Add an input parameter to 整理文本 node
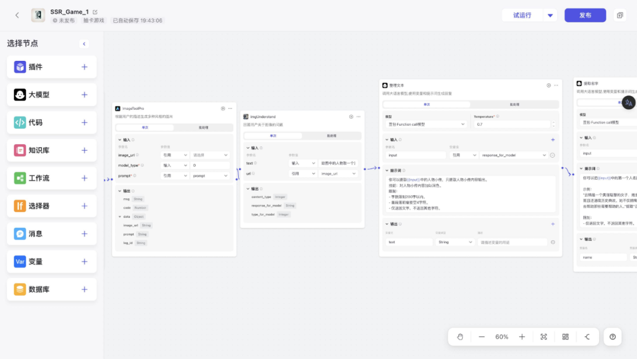Image resolution: width=637 pixels, height=359 pixels. coord(553,140)
